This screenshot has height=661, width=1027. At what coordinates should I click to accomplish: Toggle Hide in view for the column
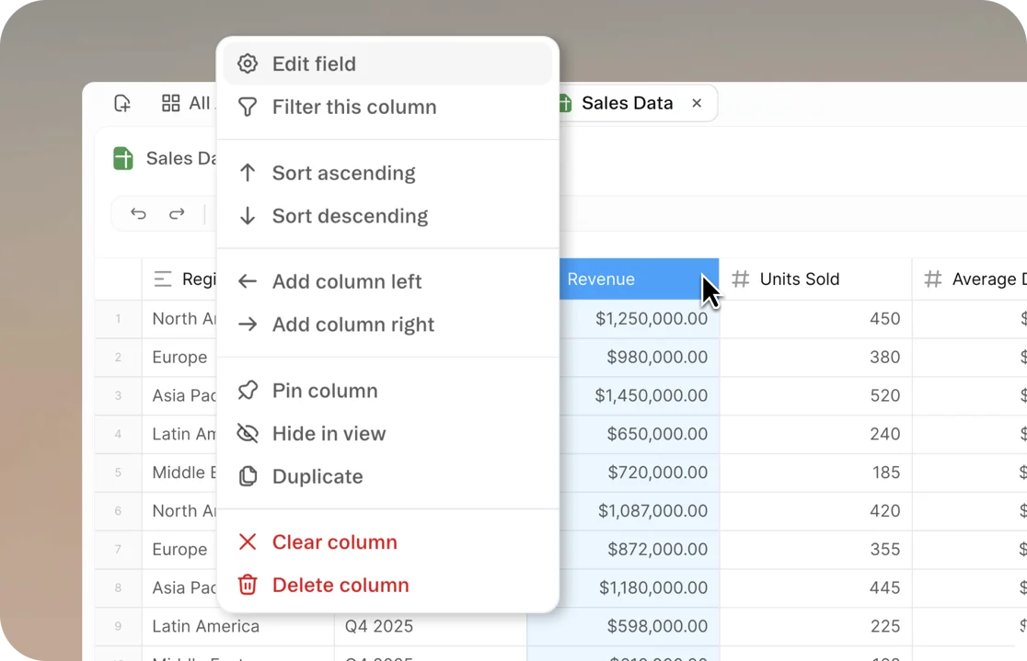click(328, 433)
